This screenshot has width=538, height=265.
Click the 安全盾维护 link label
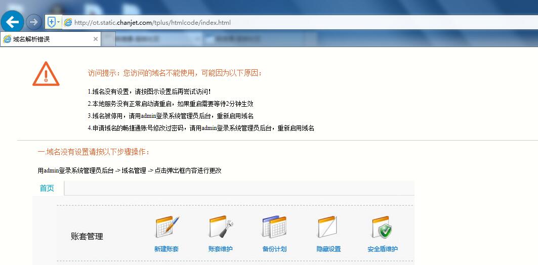383,249
